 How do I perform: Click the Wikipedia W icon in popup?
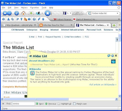point(33,73)
